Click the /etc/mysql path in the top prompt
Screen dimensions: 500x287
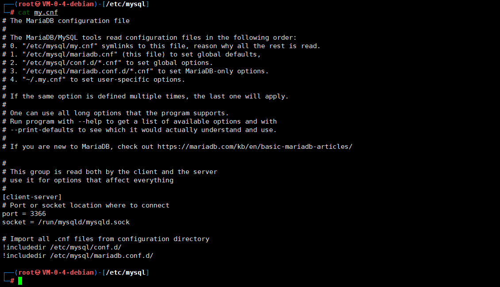pyautogui.click(x=126, y=4)
